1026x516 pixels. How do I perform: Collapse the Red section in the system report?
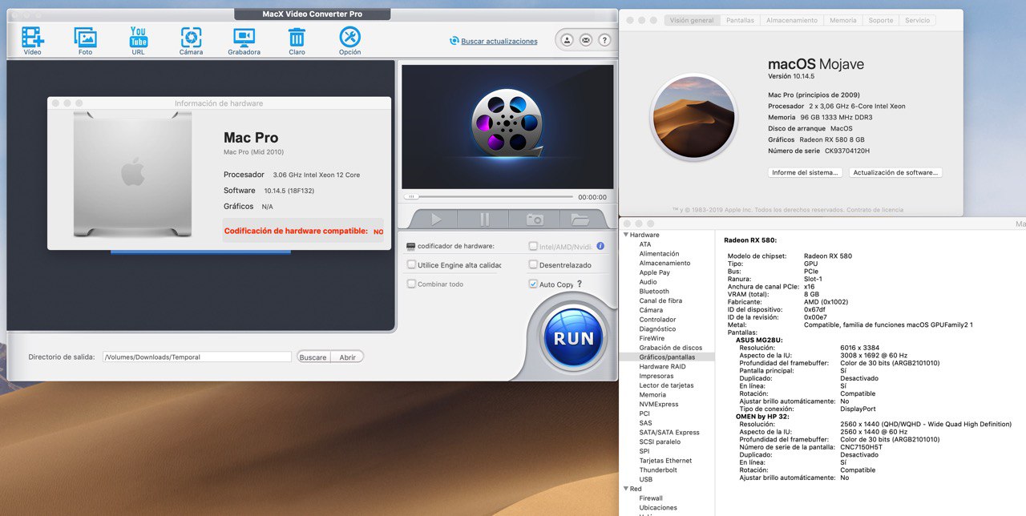coord(625,489)
